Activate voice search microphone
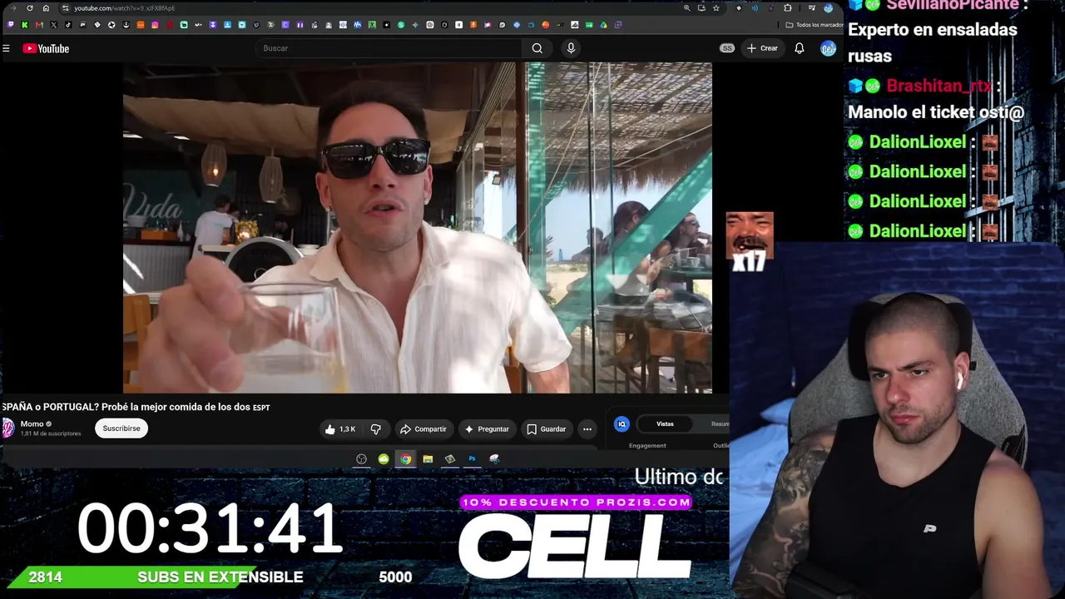Screen dimensions: 1065x599 tap(571, 48)
